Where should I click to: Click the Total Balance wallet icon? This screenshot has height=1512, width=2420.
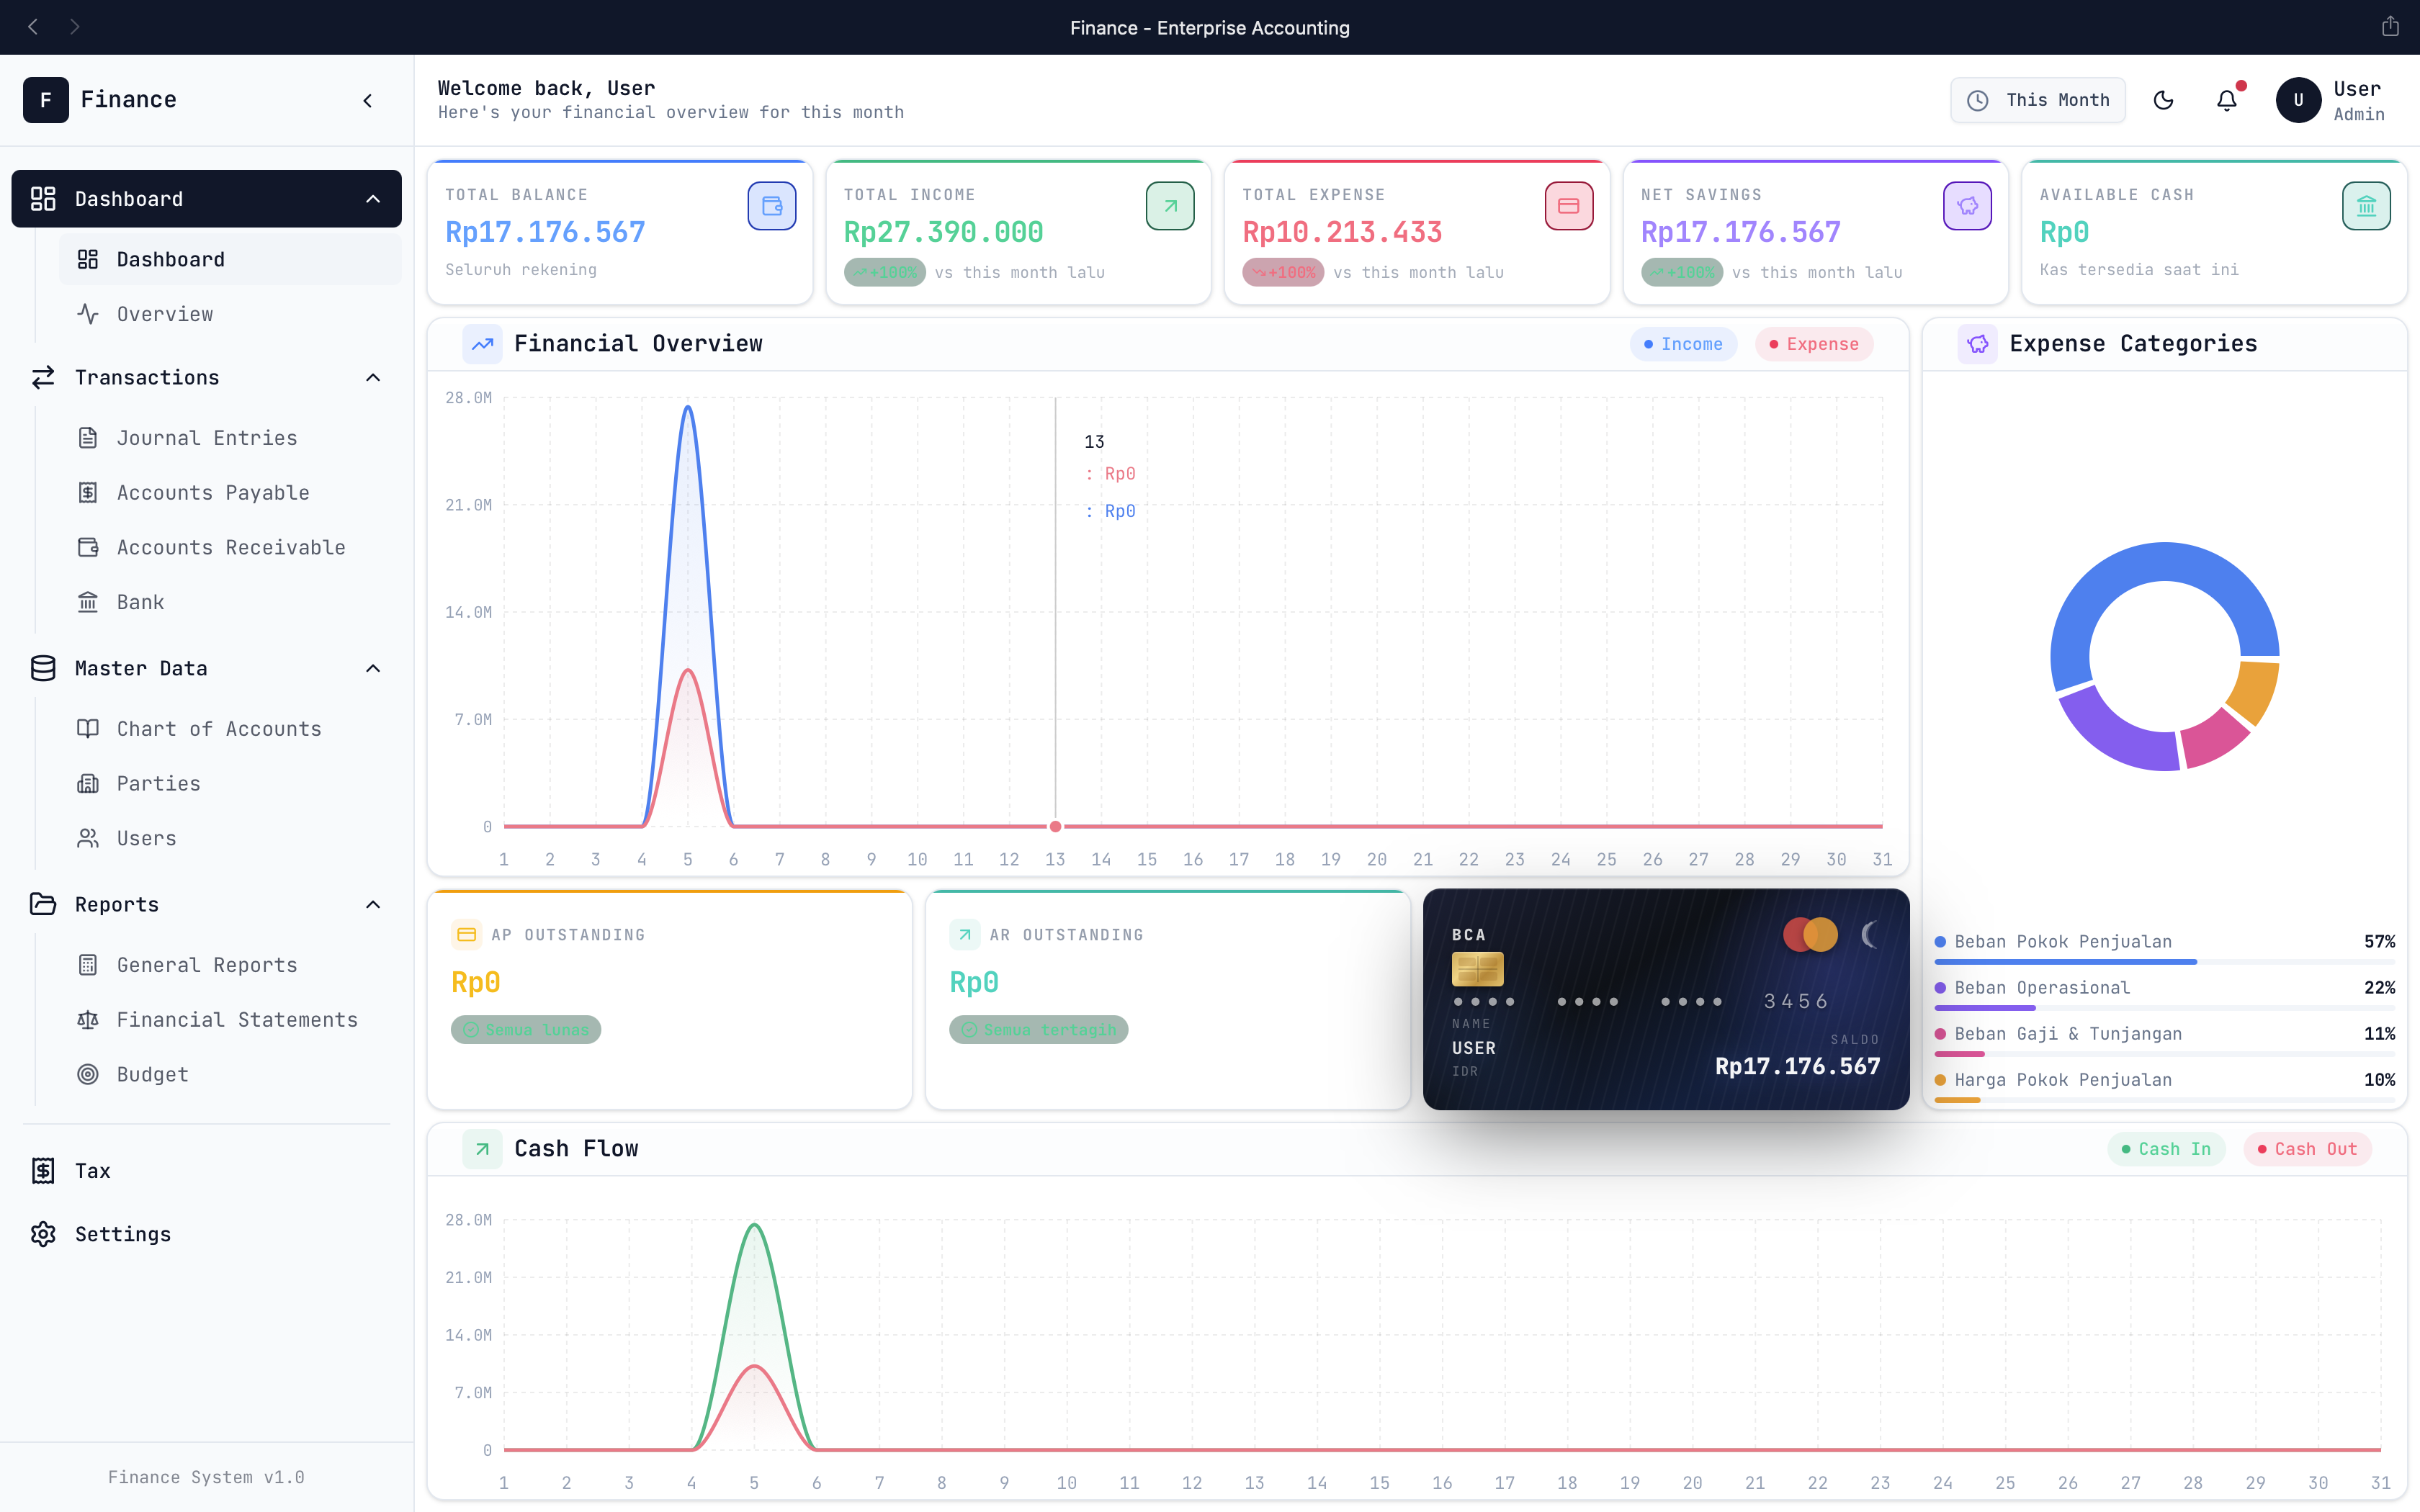coord(771,206)
